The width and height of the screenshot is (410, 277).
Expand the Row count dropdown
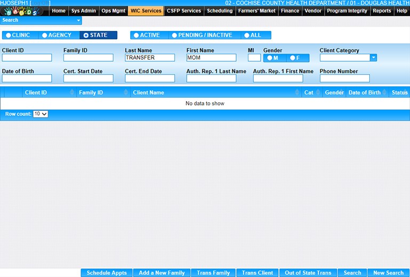coord(41,114)
